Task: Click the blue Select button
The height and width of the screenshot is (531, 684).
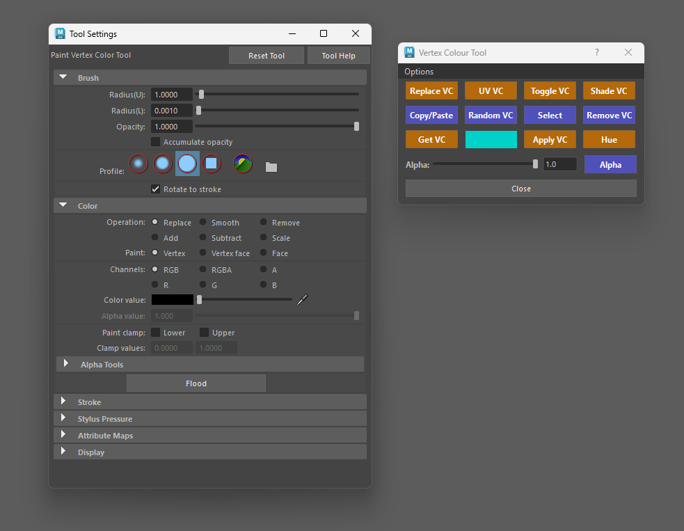Action: pos(550,116)
